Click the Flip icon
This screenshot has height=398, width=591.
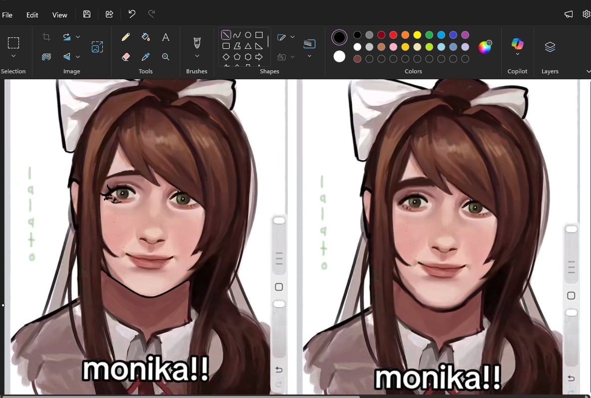[x=67, y=57]
